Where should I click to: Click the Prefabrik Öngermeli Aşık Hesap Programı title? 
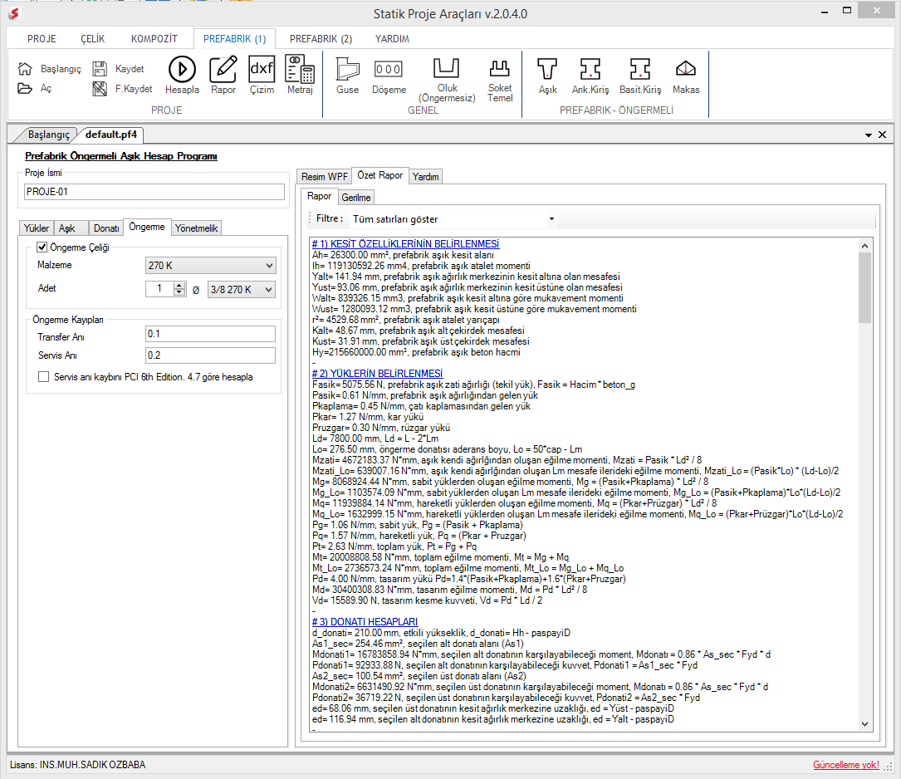[120, 156]
